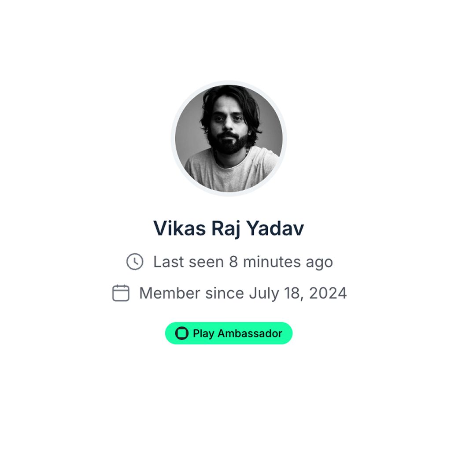Click the date July 18, 2024

(x=298, y=293)
